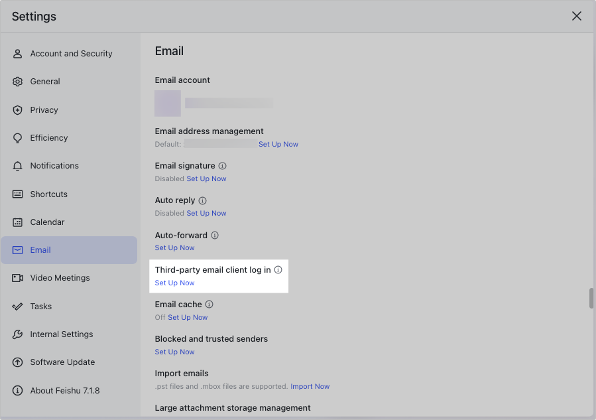Click the Video Meetings camera icon

[x=17, y=278]
